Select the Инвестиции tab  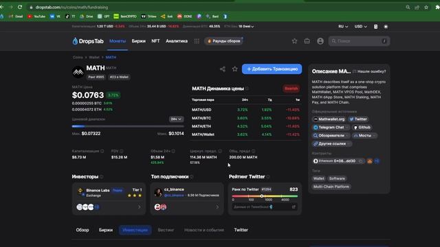point(135,230)
